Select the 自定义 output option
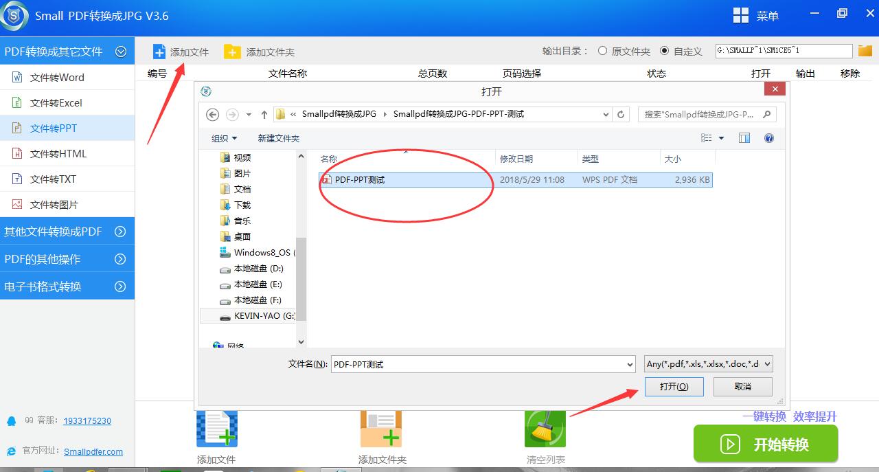This screenshot has height=472, width=879. [664, 50]
